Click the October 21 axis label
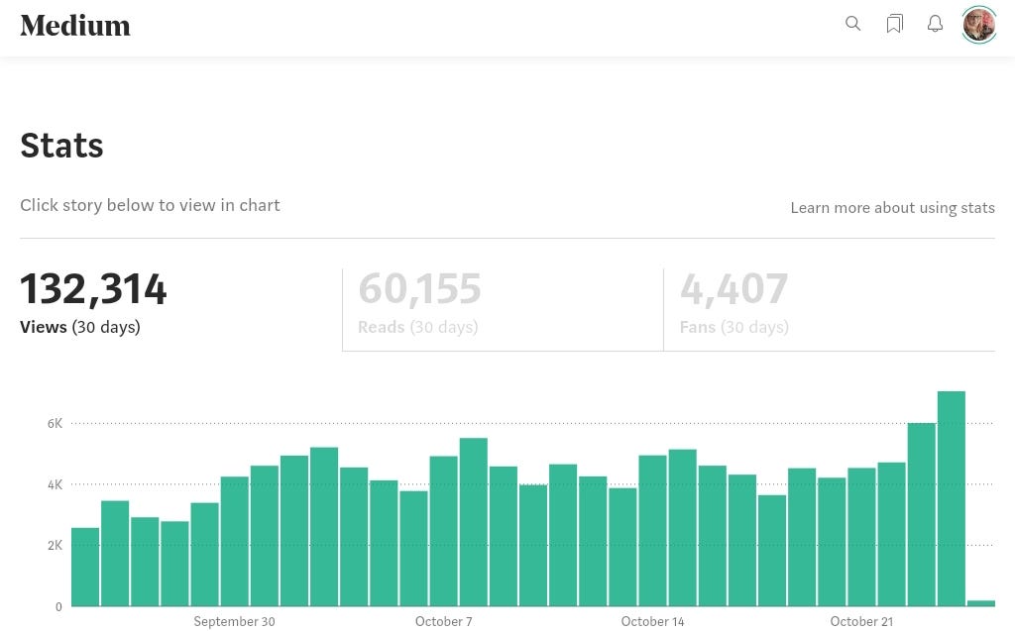This screenshot has height=631, width=1015. (861, 621)
